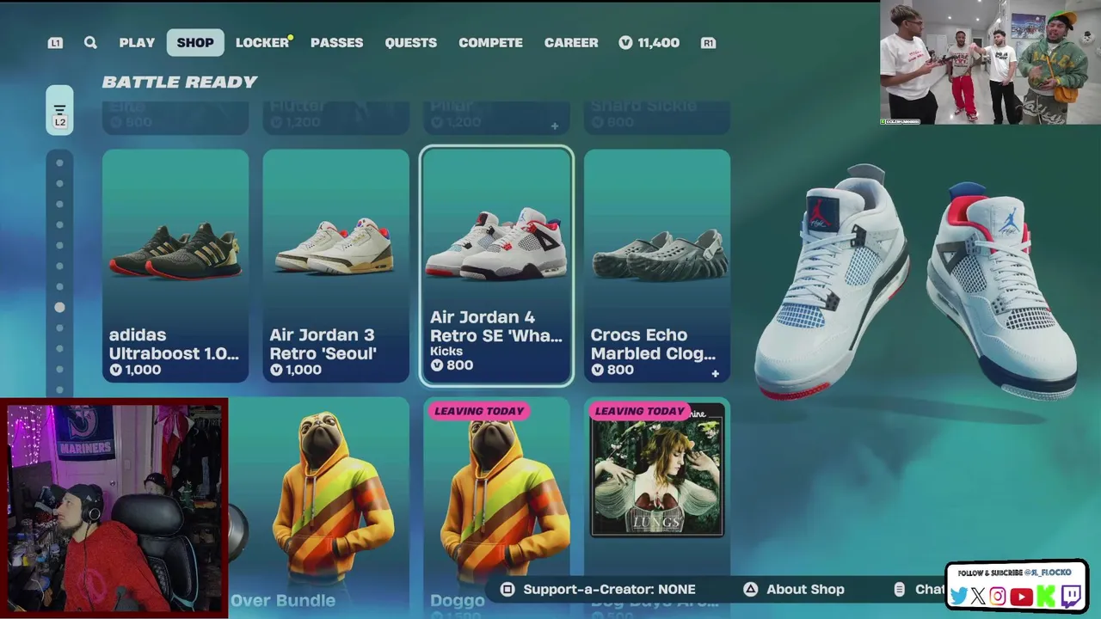
Task: Click the Instagram icon in overlay
Action: 998,596
